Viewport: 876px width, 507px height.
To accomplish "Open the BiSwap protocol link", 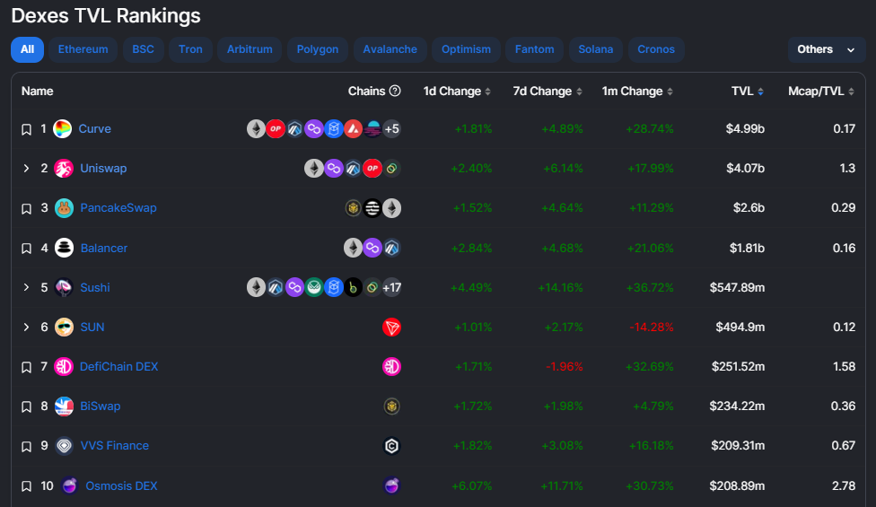I will point(100,406).
